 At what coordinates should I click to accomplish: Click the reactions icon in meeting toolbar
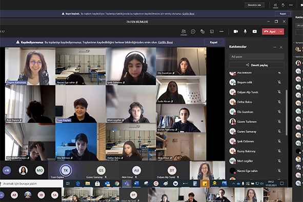[x=203, y=31]
